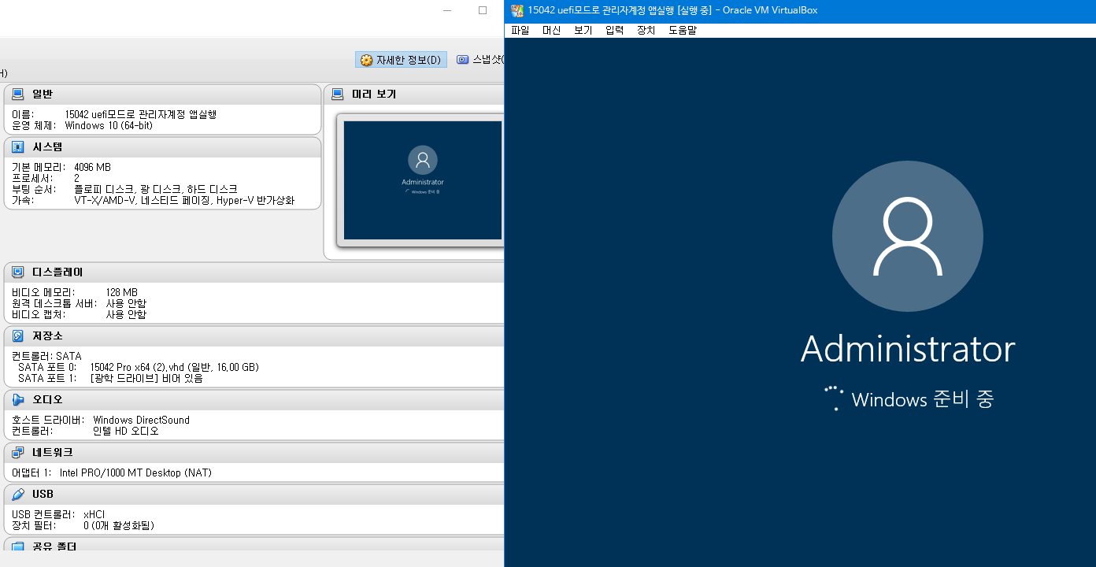1096x567 pixels.
Task: Click '[광학 드라이브] 비어 있음' entry
Action: [x=146, y=378]
